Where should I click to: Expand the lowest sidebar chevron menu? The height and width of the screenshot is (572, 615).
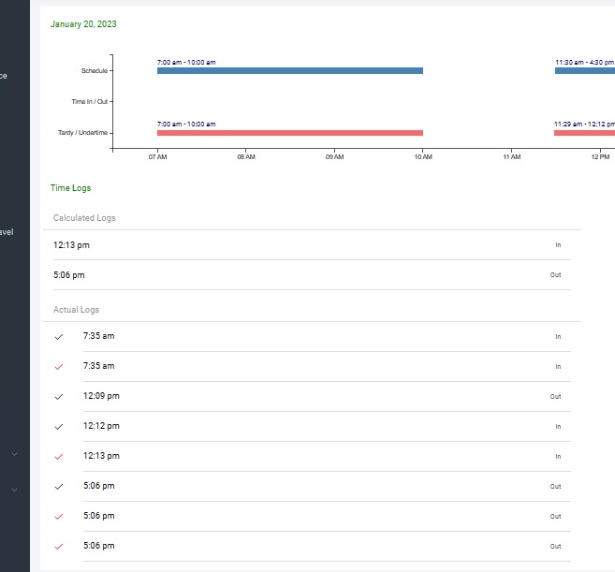pyautogui.click(x=14, y=489)
